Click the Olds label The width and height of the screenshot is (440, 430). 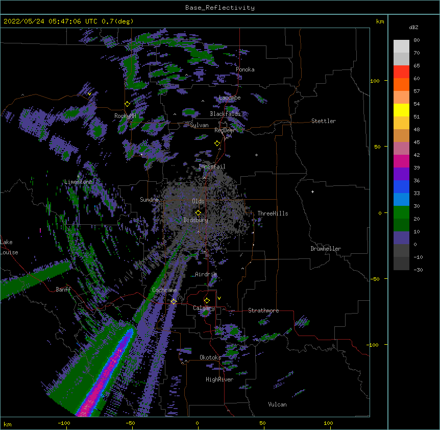tap(198, 201)
